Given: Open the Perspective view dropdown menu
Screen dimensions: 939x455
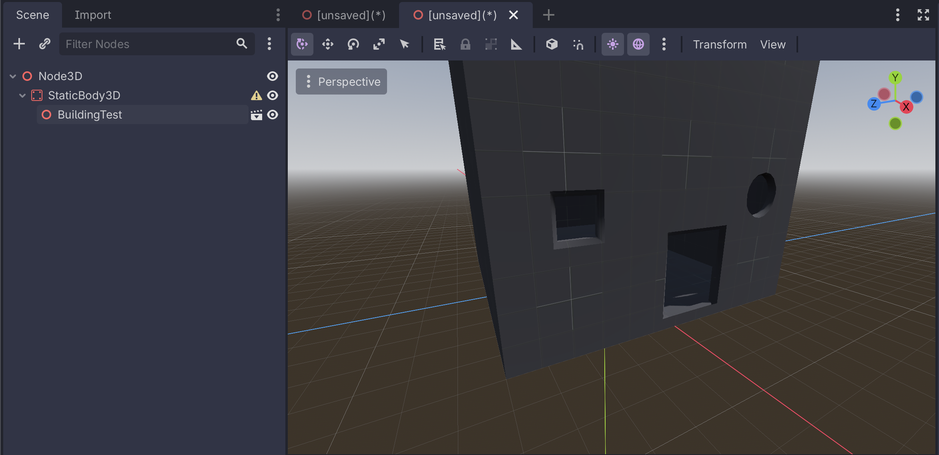Looking at the screenshot, I should 341,82.
